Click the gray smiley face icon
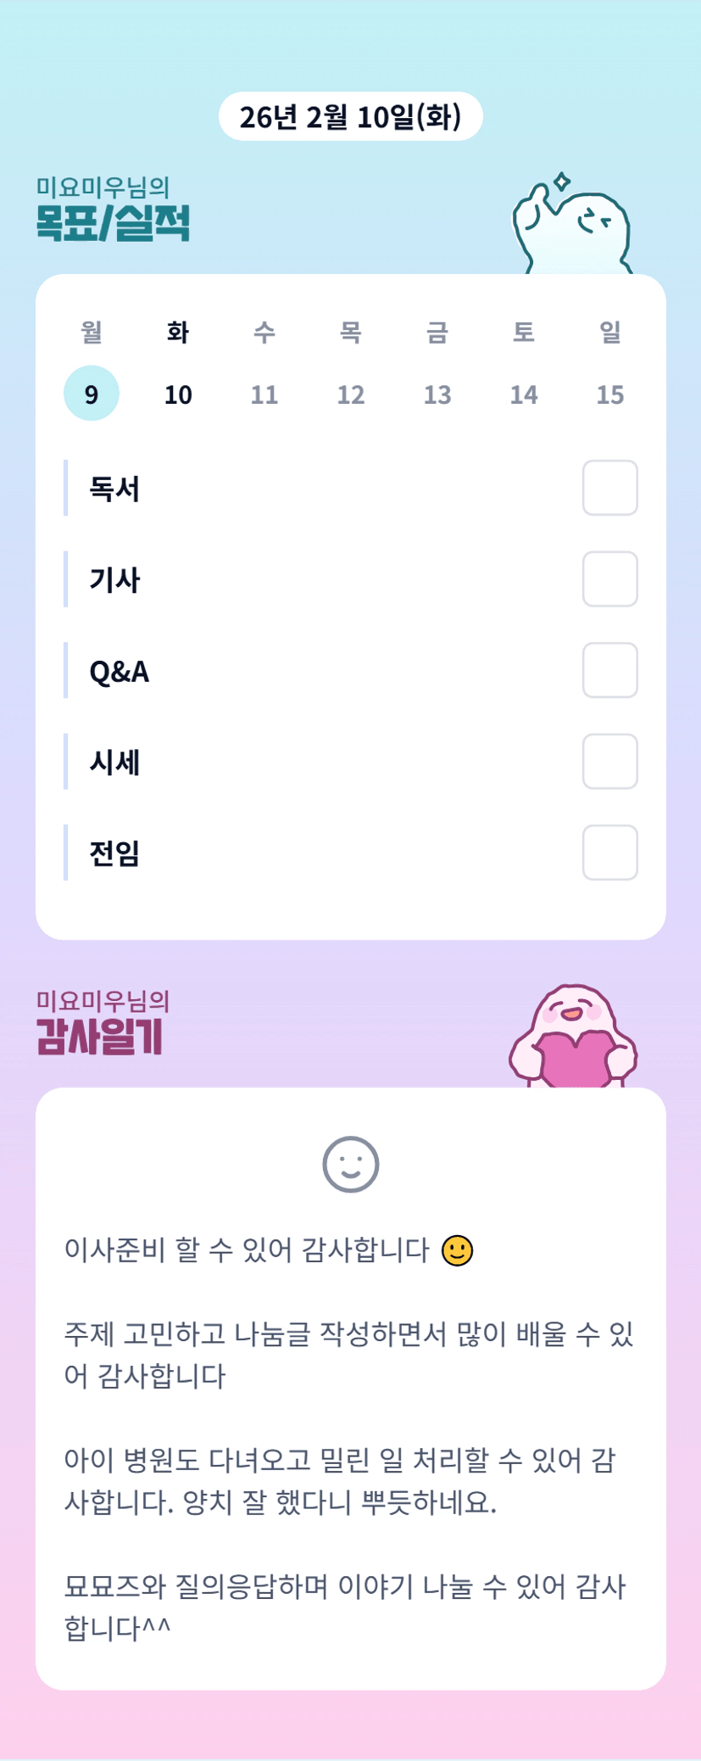Image resolution: width=701 pixels, height=1761 pixels. click(350, 1164)
